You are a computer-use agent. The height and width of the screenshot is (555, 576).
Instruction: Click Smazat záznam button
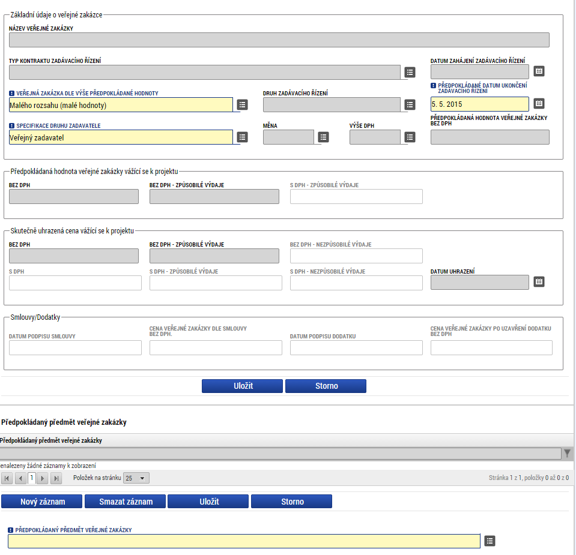coord(126,502)
